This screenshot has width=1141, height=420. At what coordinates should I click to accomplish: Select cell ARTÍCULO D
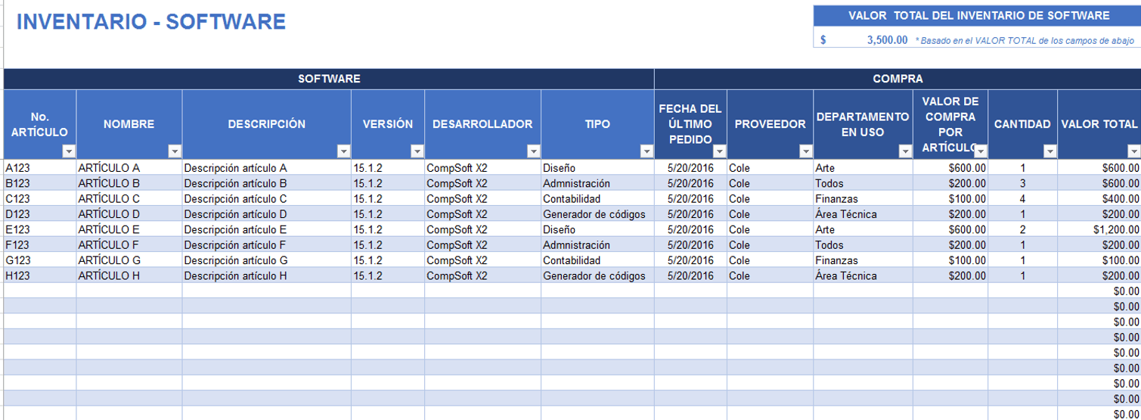point(129,214)
